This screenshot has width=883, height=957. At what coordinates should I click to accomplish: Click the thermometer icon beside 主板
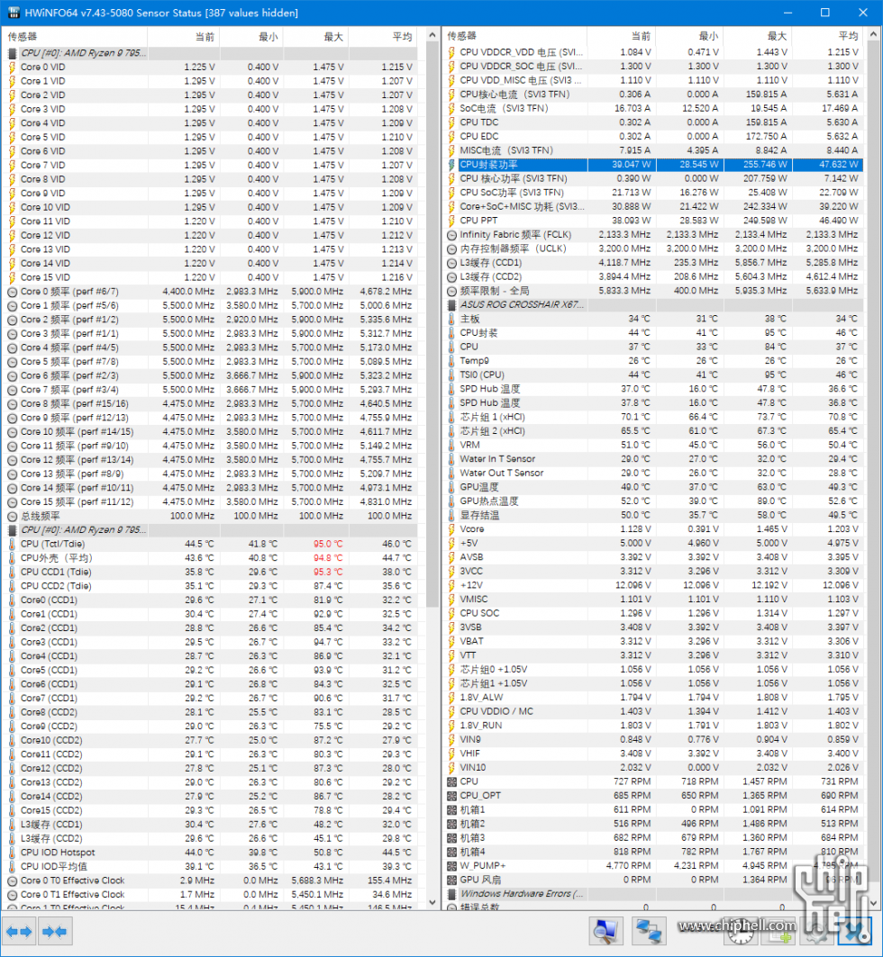click(x=451, y=320)
